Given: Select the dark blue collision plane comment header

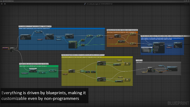Looking at the screenshot, I should [162, 38].
